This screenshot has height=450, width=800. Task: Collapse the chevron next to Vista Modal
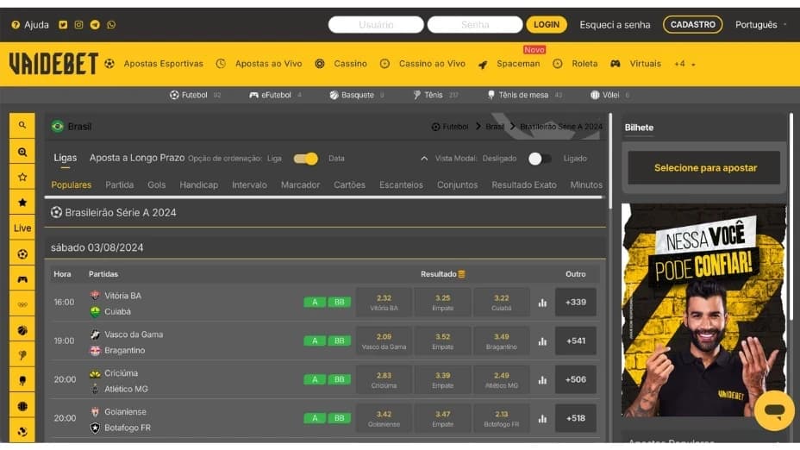tap(424, 159)
